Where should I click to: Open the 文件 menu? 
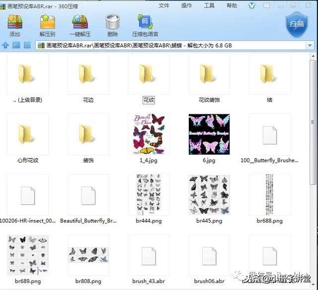164,5
